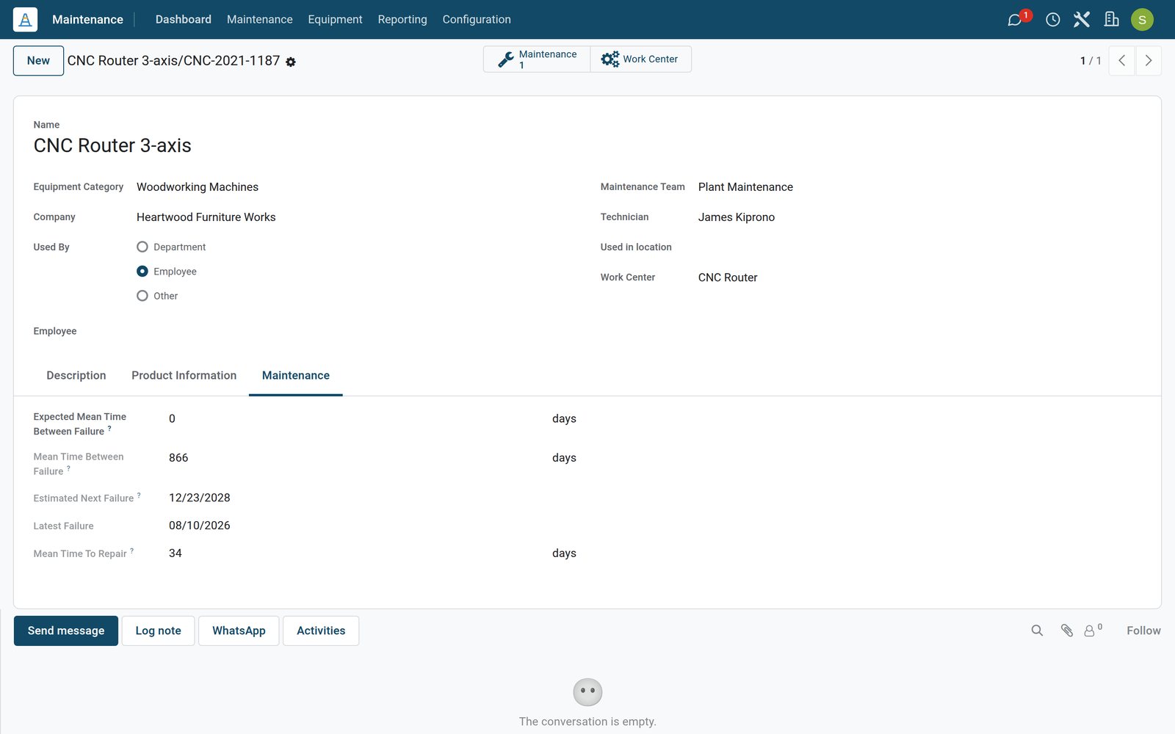Screen dimensions: 1175x734
Task: Click the Latest Failure date 08/10/2026
Action: [200, 526]
